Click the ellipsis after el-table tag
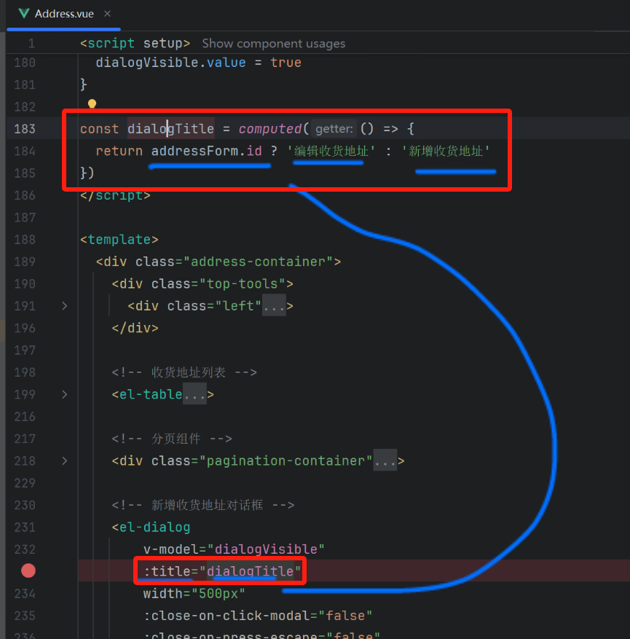Screen dimensions: 630x639 pyautogui.click(x=194, y=394)
